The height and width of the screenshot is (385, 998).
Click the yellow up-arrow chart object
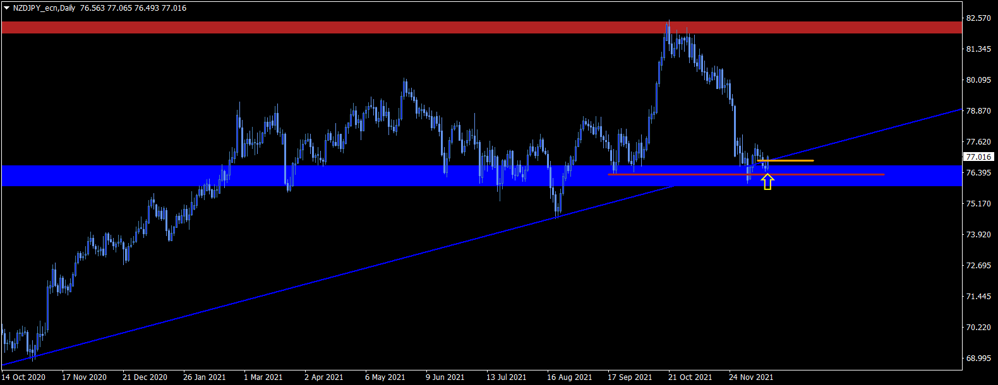[767, 182]
